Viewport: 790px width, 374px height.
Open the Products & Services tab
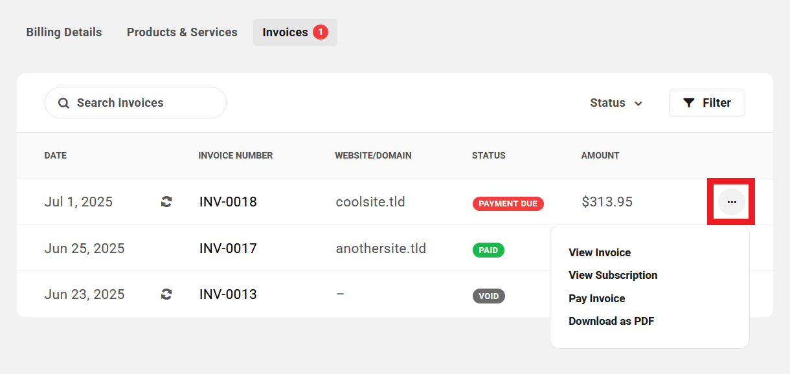click(182, 32)
